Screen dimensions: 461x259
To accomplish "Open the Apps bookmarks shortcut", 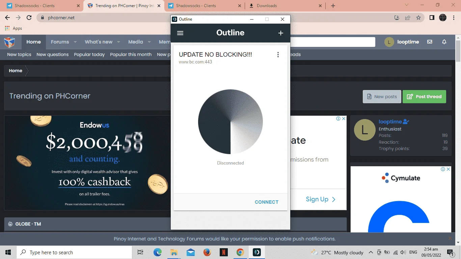I will coord(13,28).
